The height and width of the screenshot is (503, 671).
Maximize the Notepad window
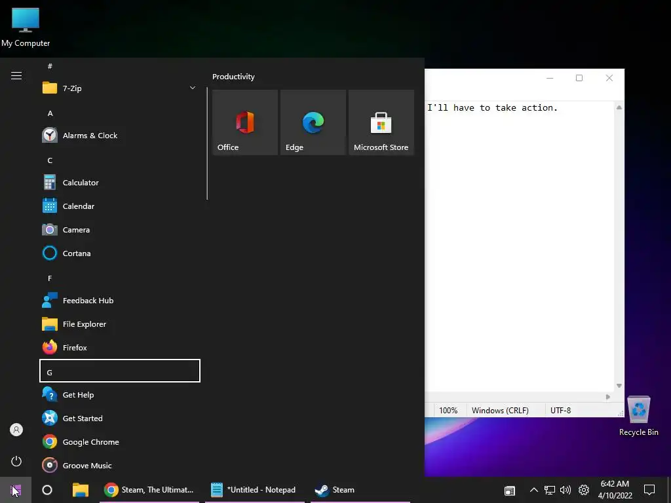pyautogui.click(x=579, y=78)
